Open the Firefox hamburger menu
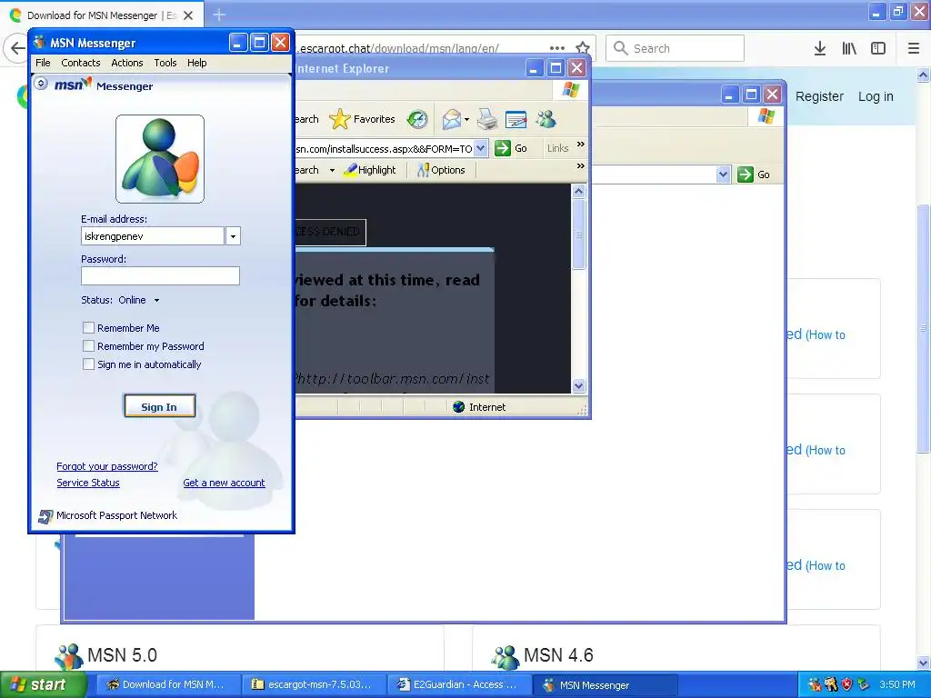This screenshot has height=698, width=931. pyautogui.click(x=914, y=48)
